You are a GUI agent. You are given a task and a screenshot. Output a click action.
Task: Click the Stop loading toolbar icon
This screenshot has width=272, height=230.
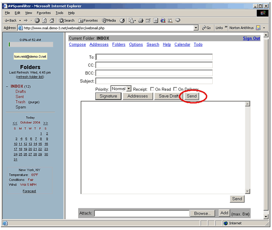37,20
